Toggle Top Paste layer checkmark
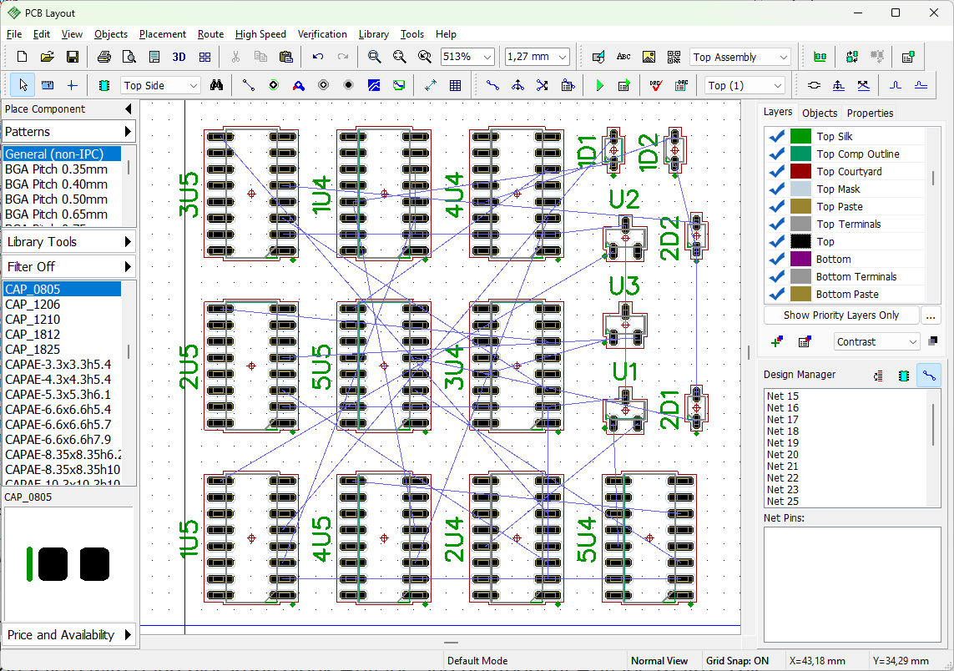954x671 pixels. [776, 207]
